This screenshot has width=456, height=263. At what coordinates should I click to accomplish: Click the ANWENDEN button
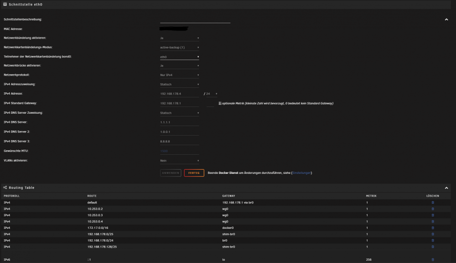coord(171,173)
